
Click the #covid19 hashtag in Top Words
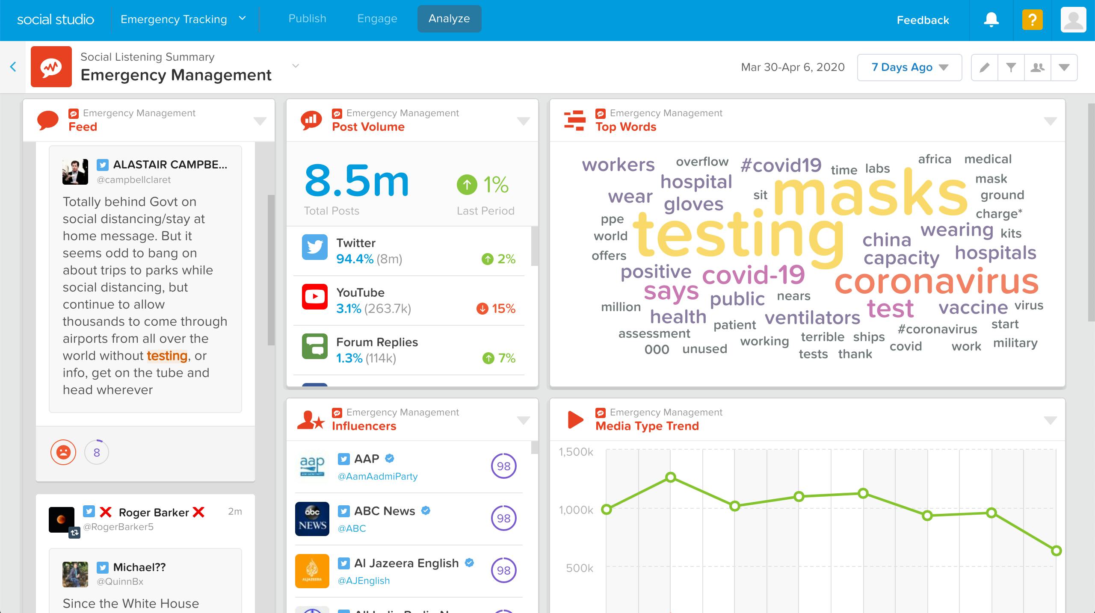pyautogui.click(x=781, y=165)
